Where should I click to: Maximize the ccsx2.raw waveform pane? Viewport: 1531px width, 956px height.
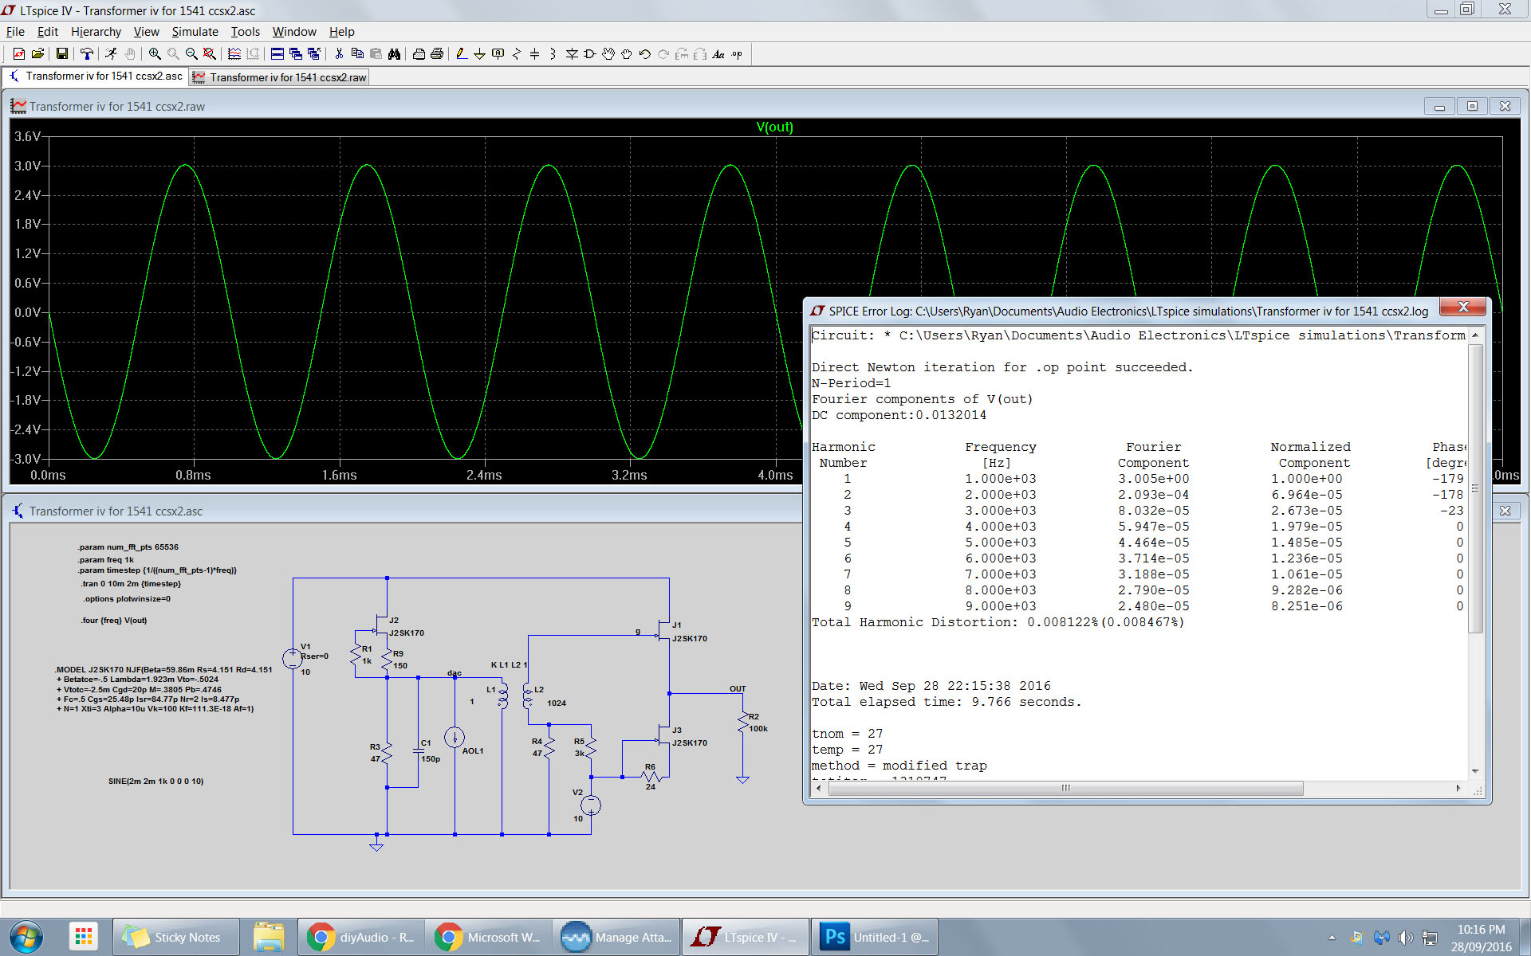click(1472, 106)
